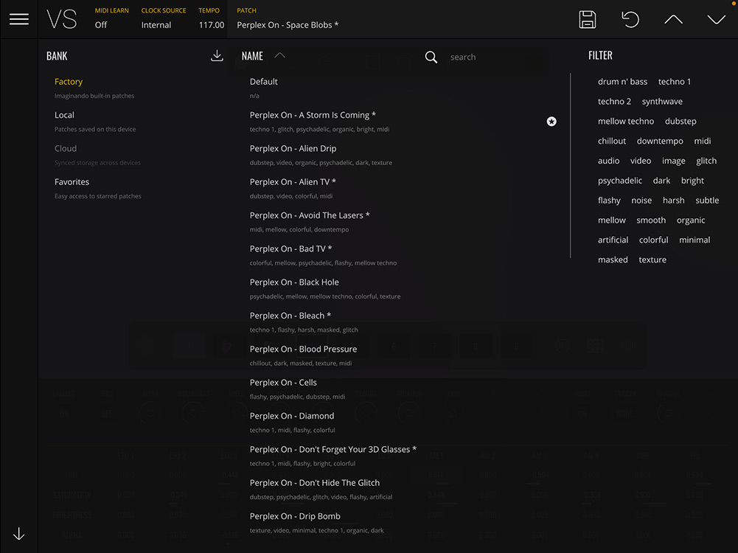This screenshot has width=738, height=553.
Task: Filter patches by bright tag
Action: 692,180
